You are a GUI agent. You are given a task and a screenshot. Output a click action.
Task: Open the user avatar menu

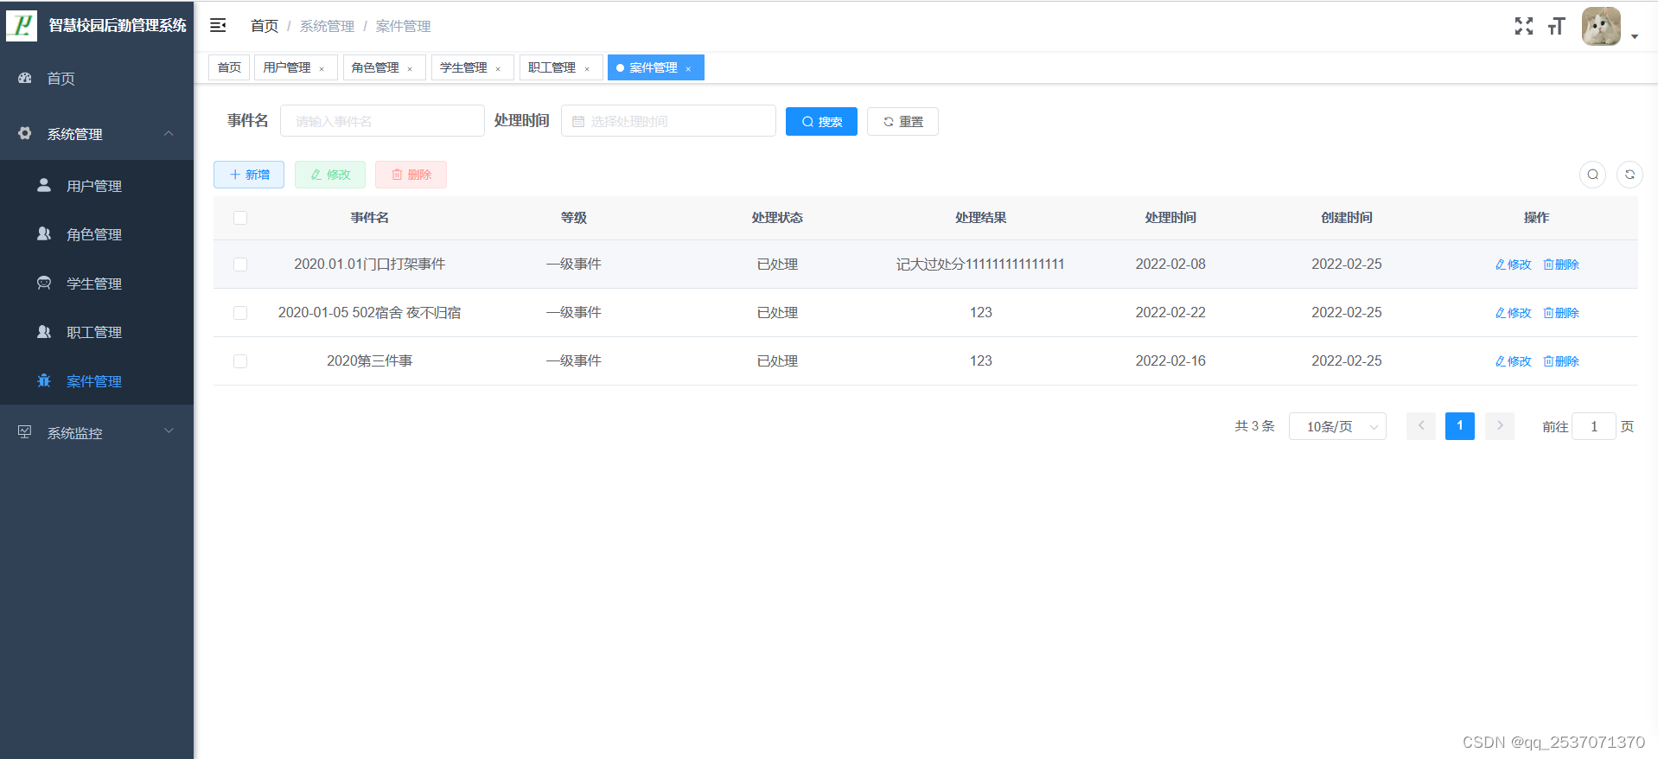point(1601,26)
